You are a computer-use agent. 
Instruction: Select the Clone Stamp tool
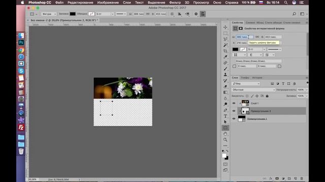click(225, 74)
